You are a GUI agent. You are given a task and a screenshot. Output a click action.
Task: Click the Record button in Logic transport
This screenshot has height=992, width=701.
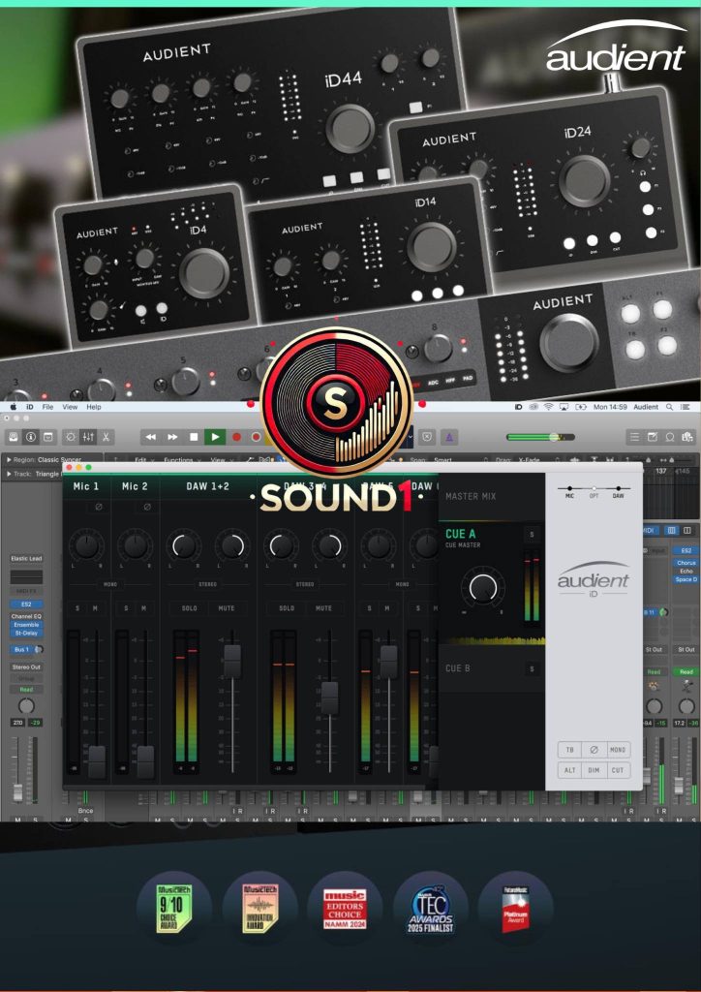pos(237,437)
